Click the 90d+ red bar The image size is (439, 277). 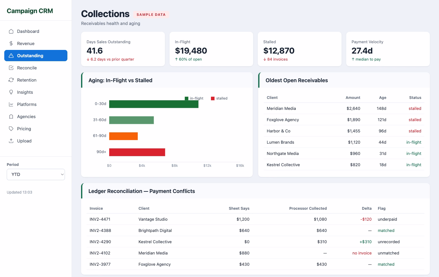coord(137,152)
